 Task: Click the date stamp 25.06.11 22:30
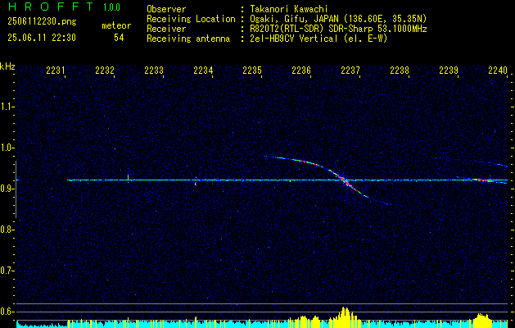pos(42,38)
